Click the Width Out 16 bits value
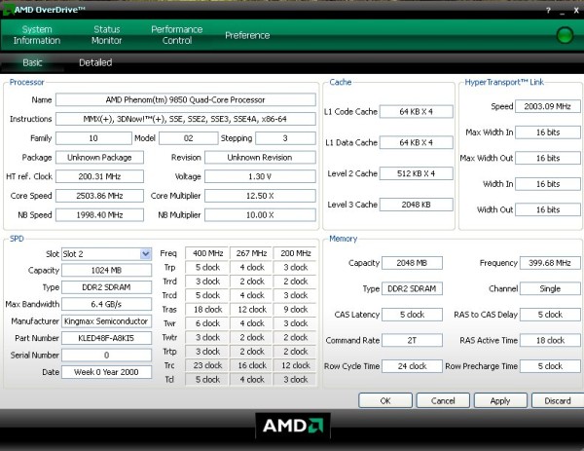 coord(547,209)
